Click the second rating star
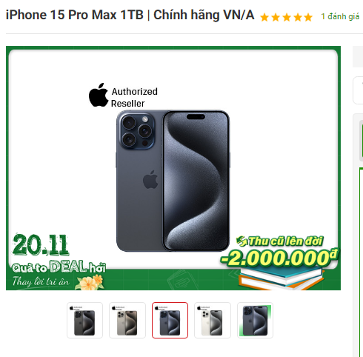 tap(276, 18)
